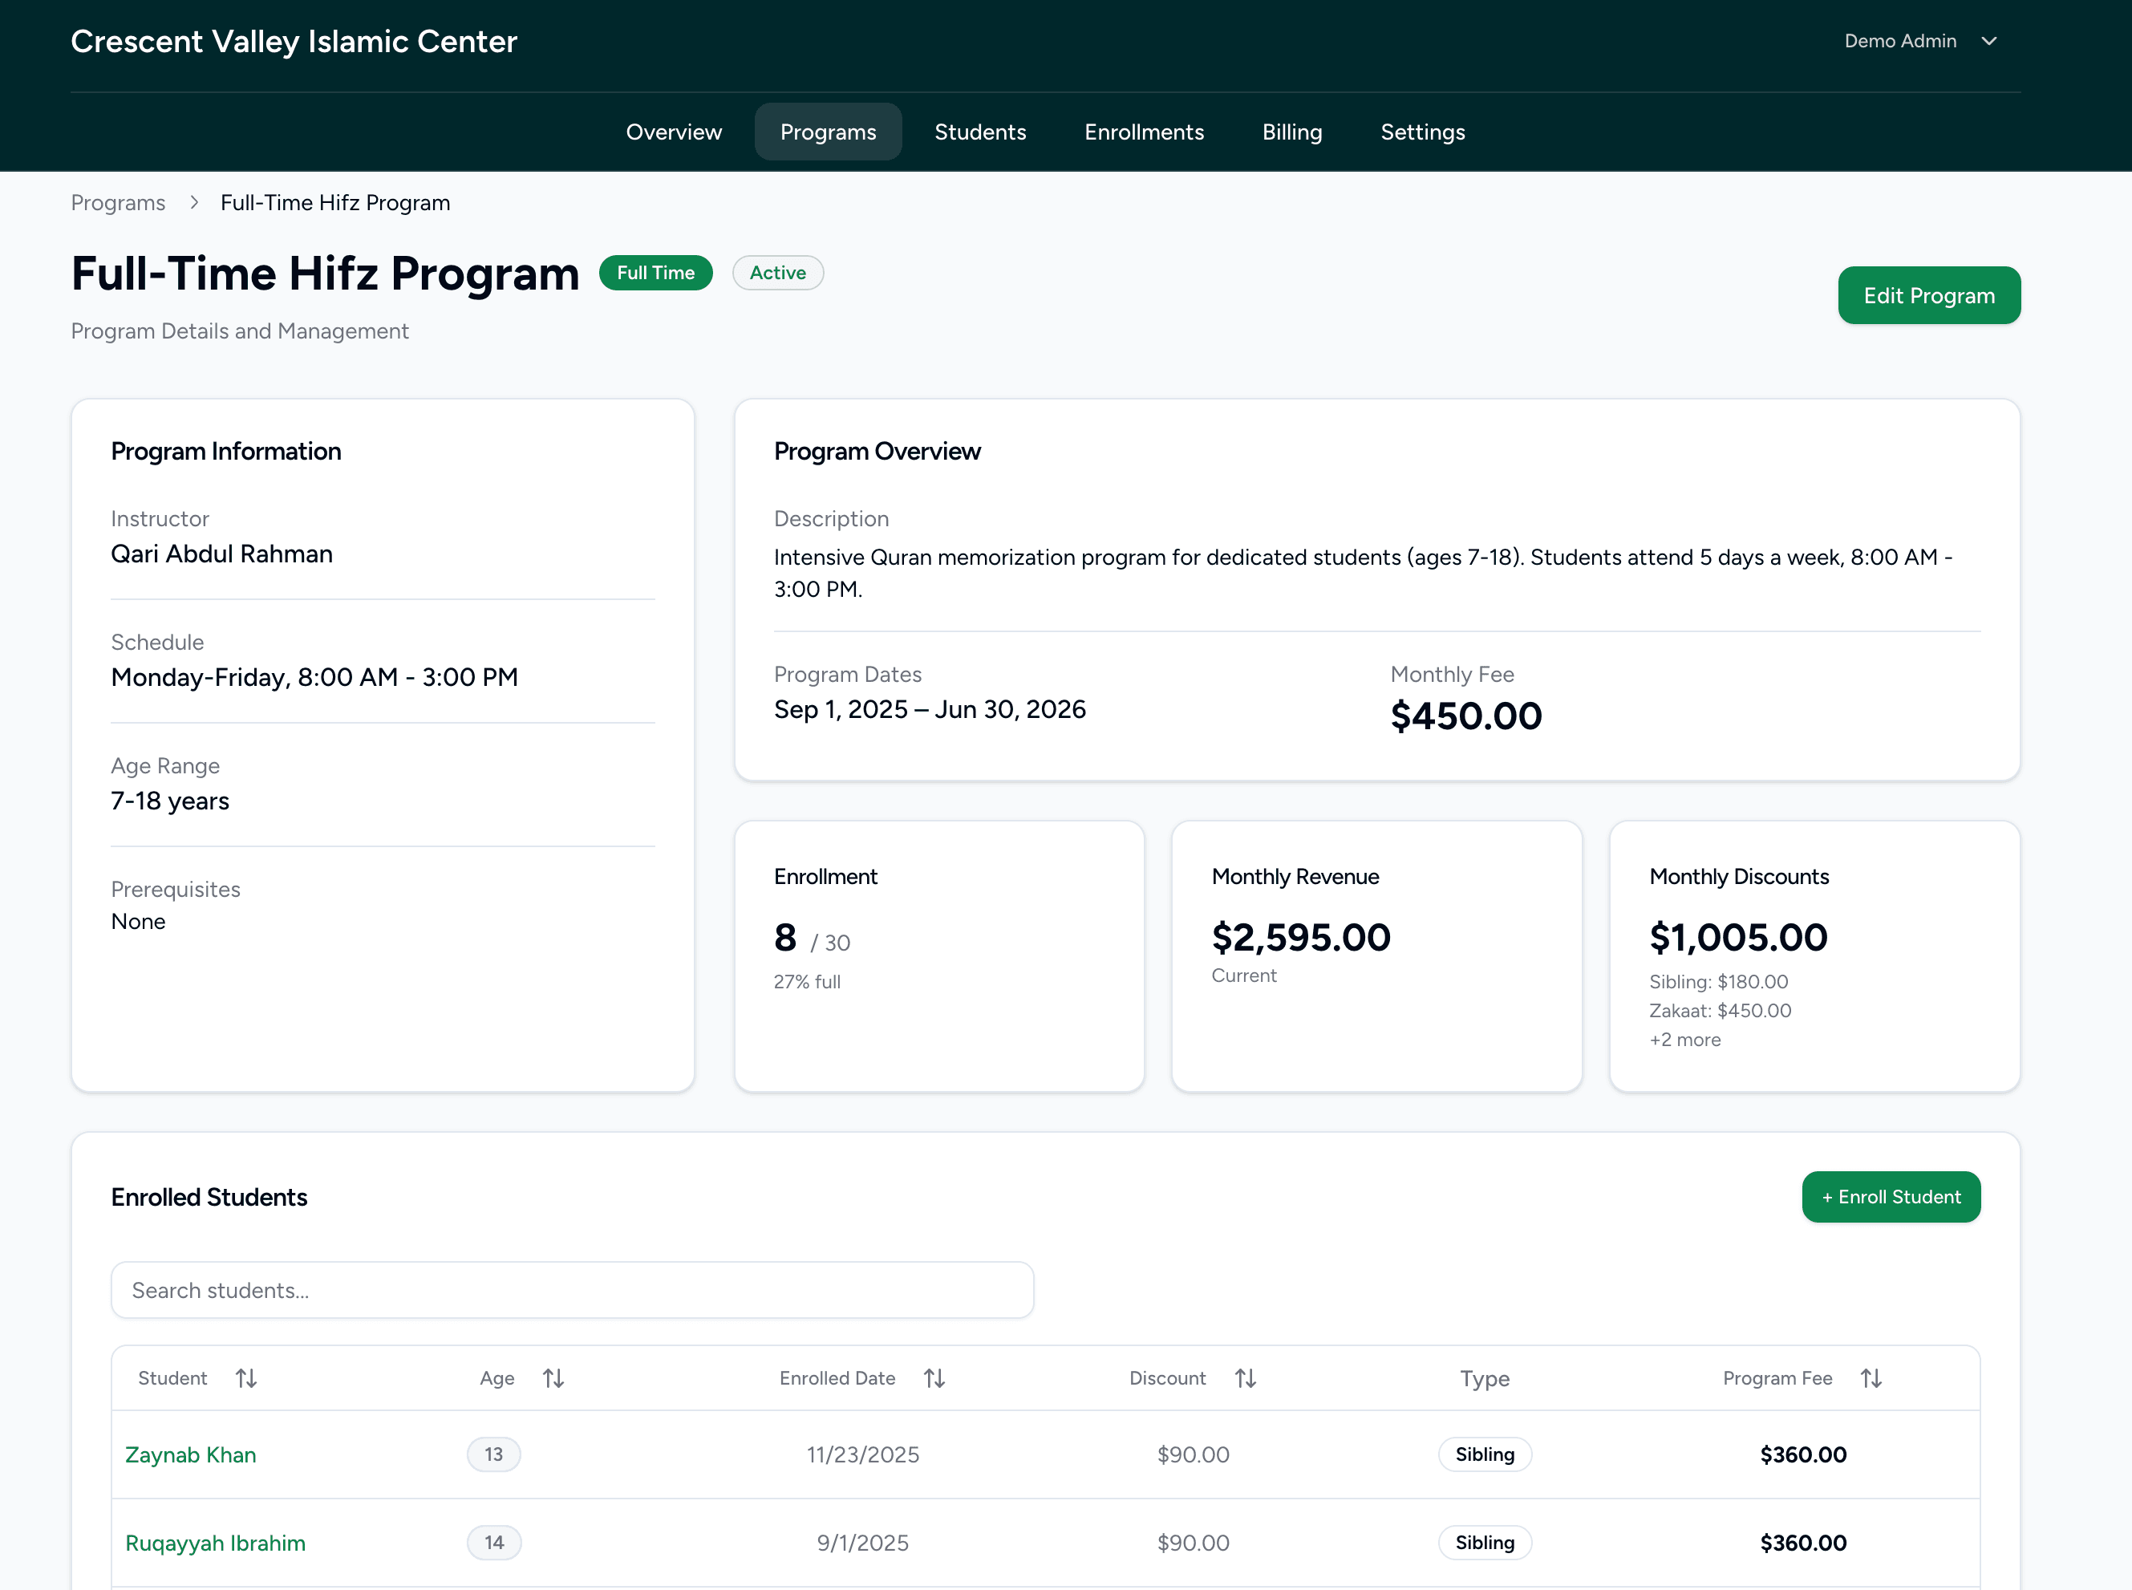Screen dimensions: 2132x1590
Task: Click the Sibling tag for Ruqayyah Ibrahim
Action: click(1485, 1542)
